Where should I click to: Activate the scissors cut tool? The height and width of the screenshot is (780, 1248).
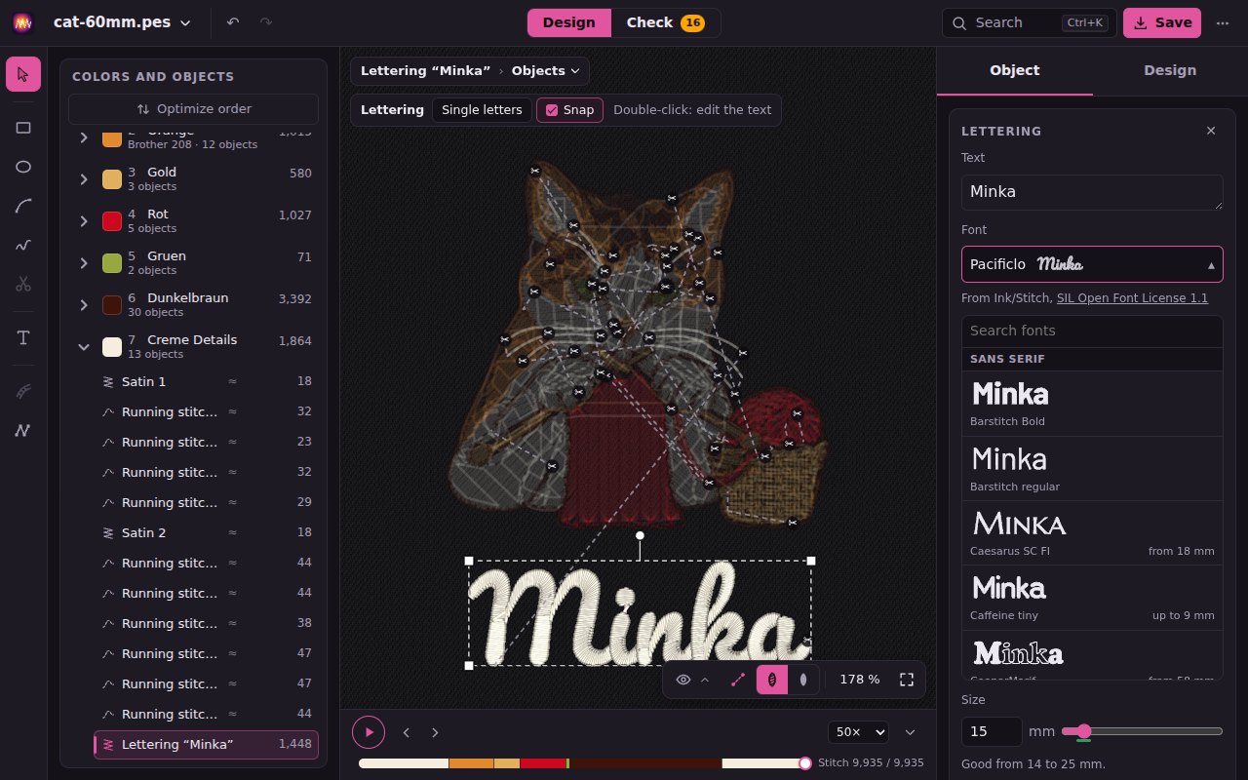click(x=23, y=284)
